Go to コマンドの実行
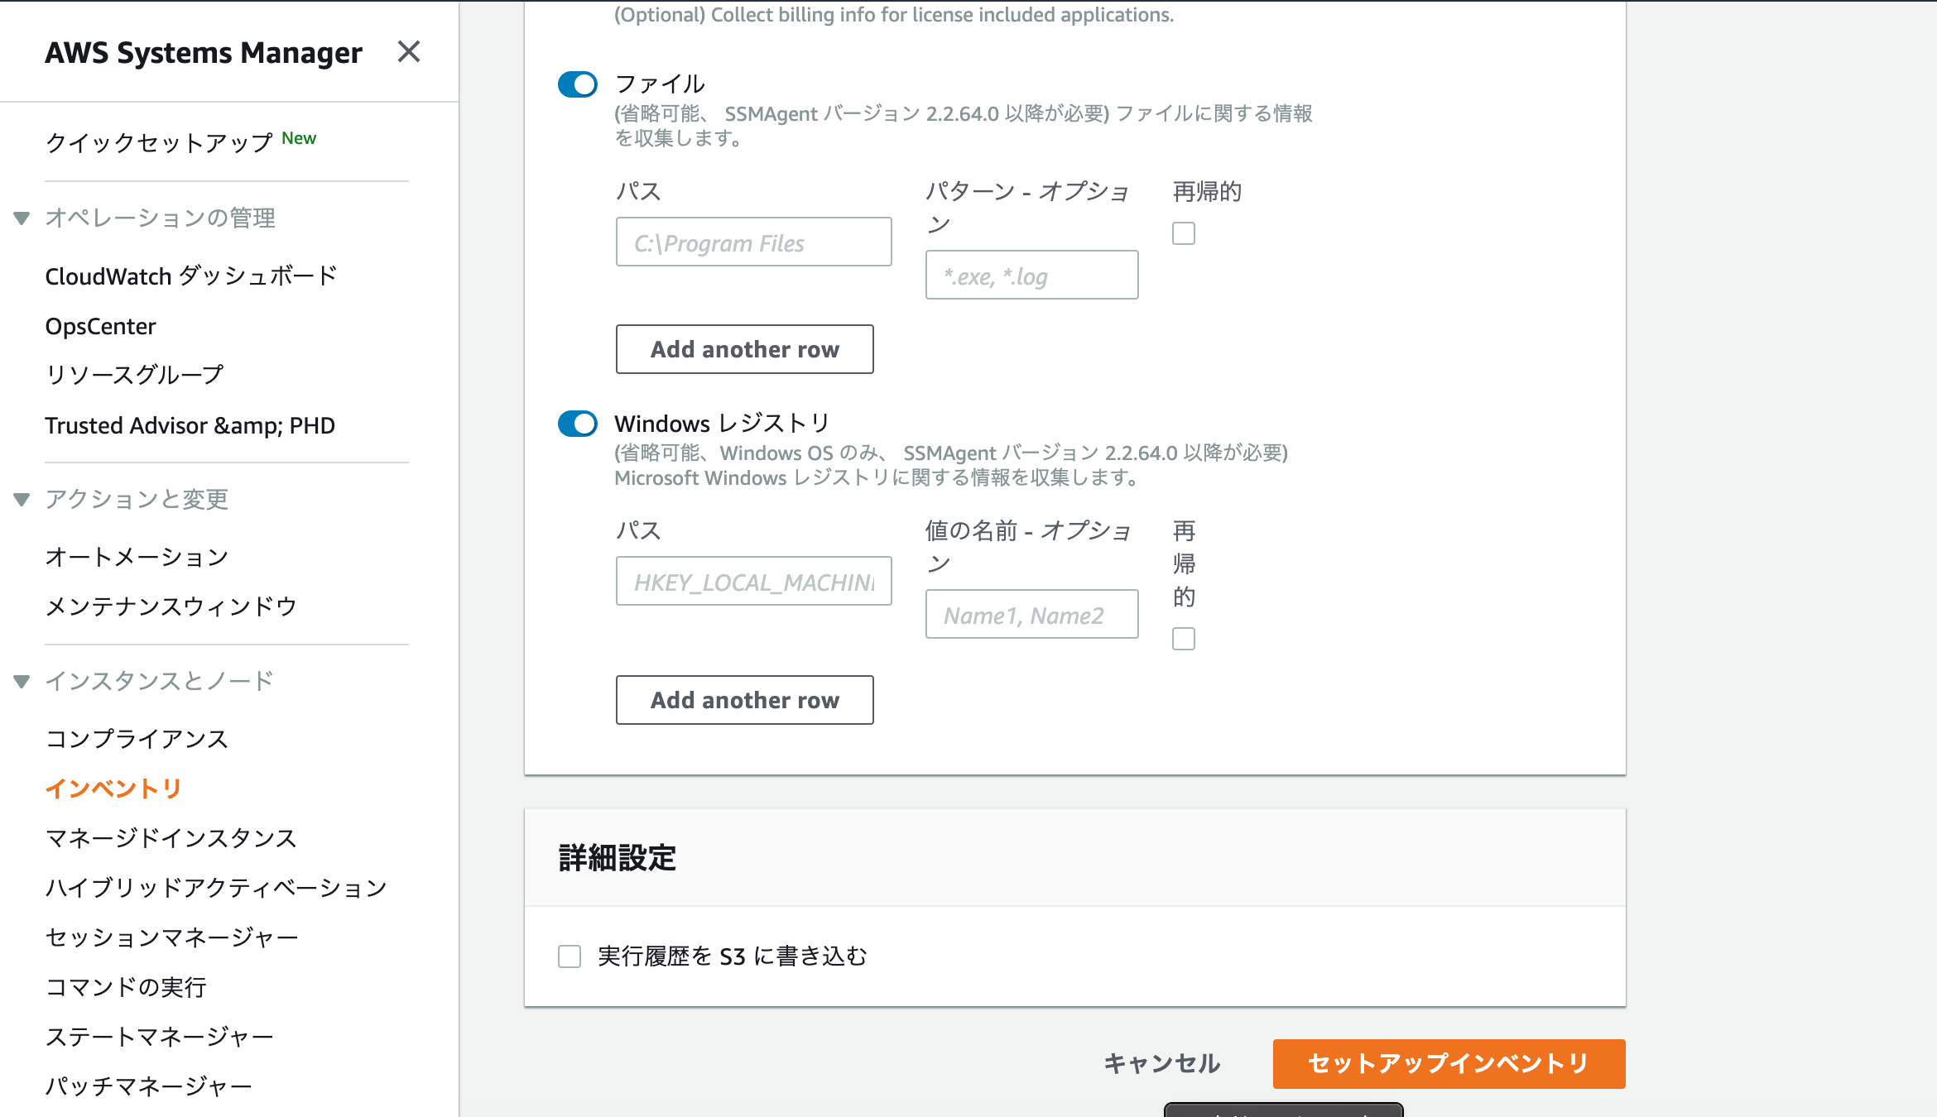Image resolution: width=1937 pixels, height=1117 pixels. pos(126,987)
